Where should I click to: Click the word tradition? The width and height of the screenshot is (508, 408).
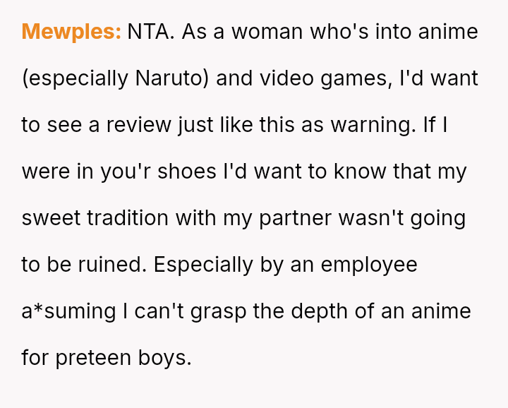(128, 218)
